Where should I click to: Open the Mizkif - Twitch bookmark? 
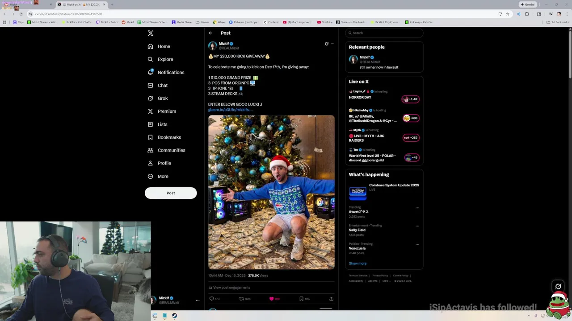(x=107, y=22)
